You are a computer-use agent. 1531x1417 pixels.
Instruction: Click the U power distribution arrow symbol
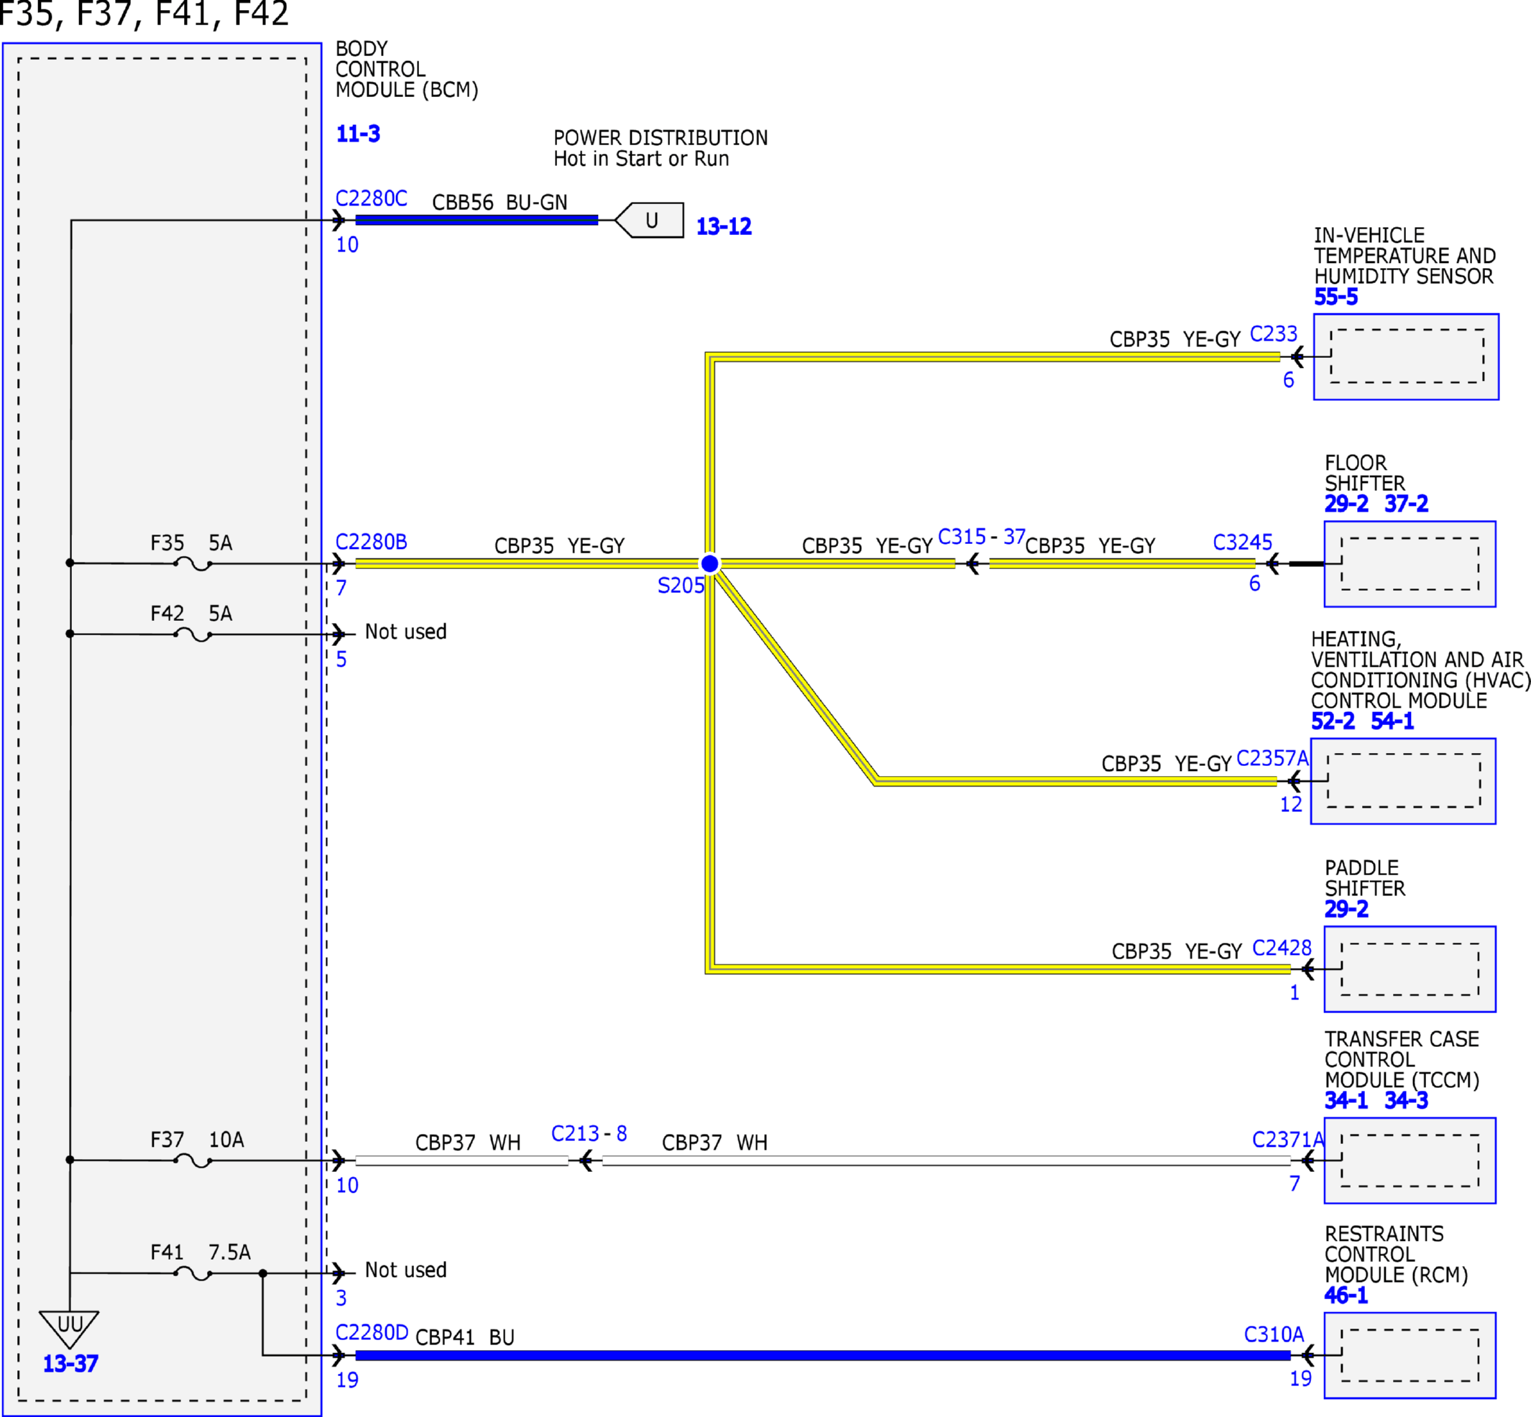pos(649,220)
